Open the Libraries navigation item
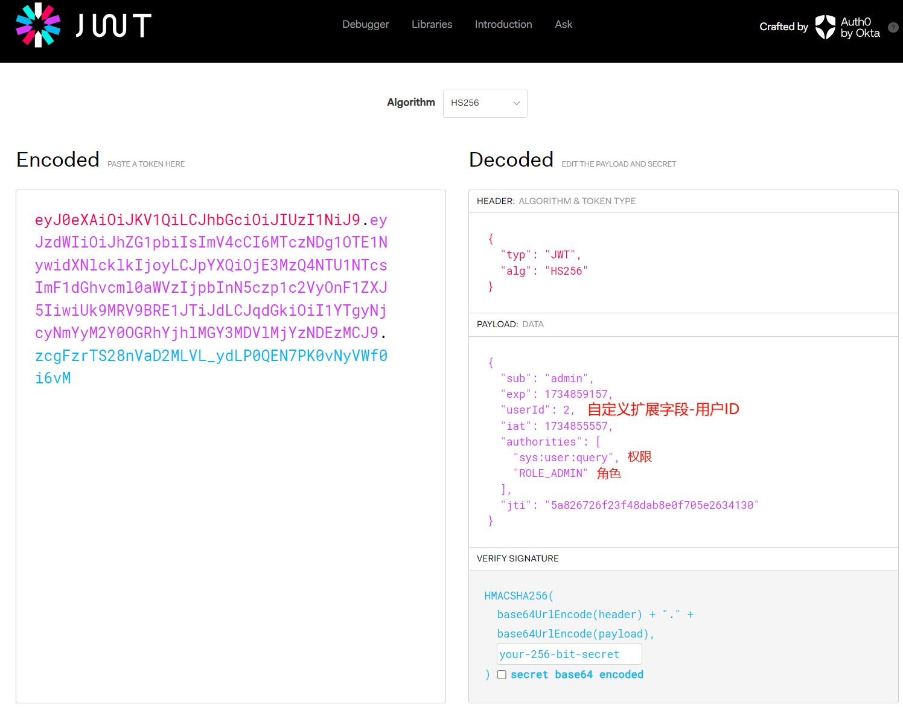903x713 pixels. (x=432, y=24)
